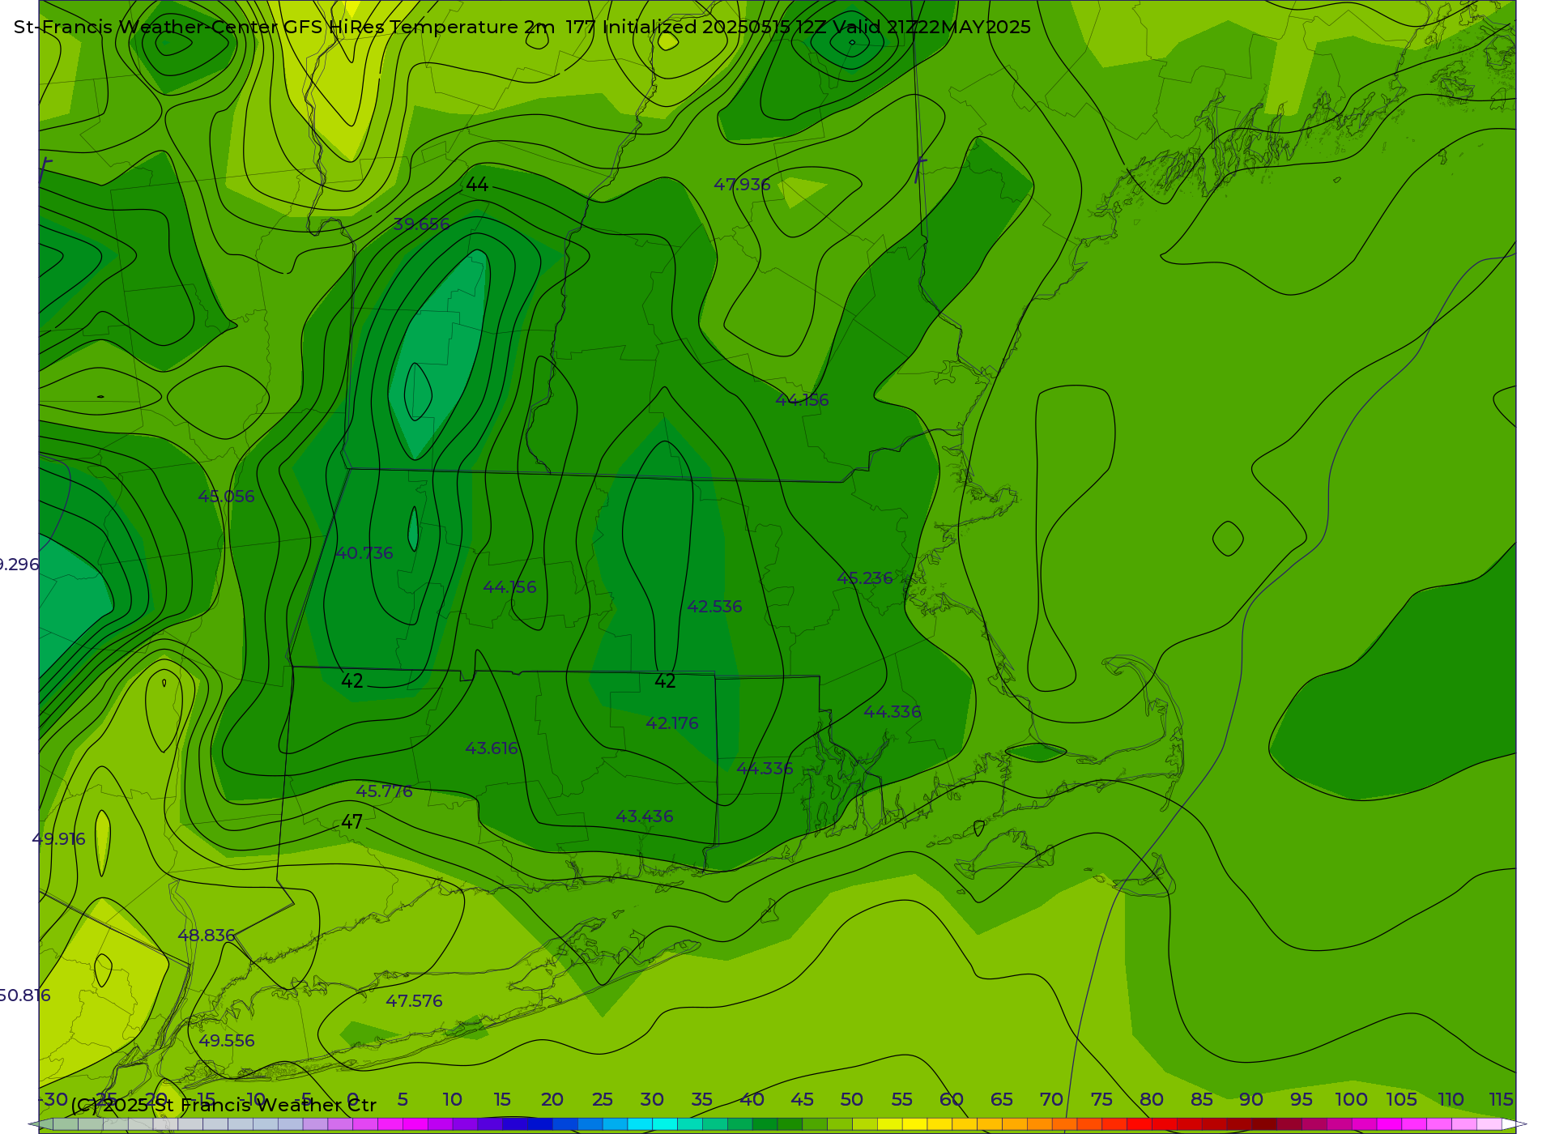Select the 49.916 temperature reading

[x=58, y=839]
